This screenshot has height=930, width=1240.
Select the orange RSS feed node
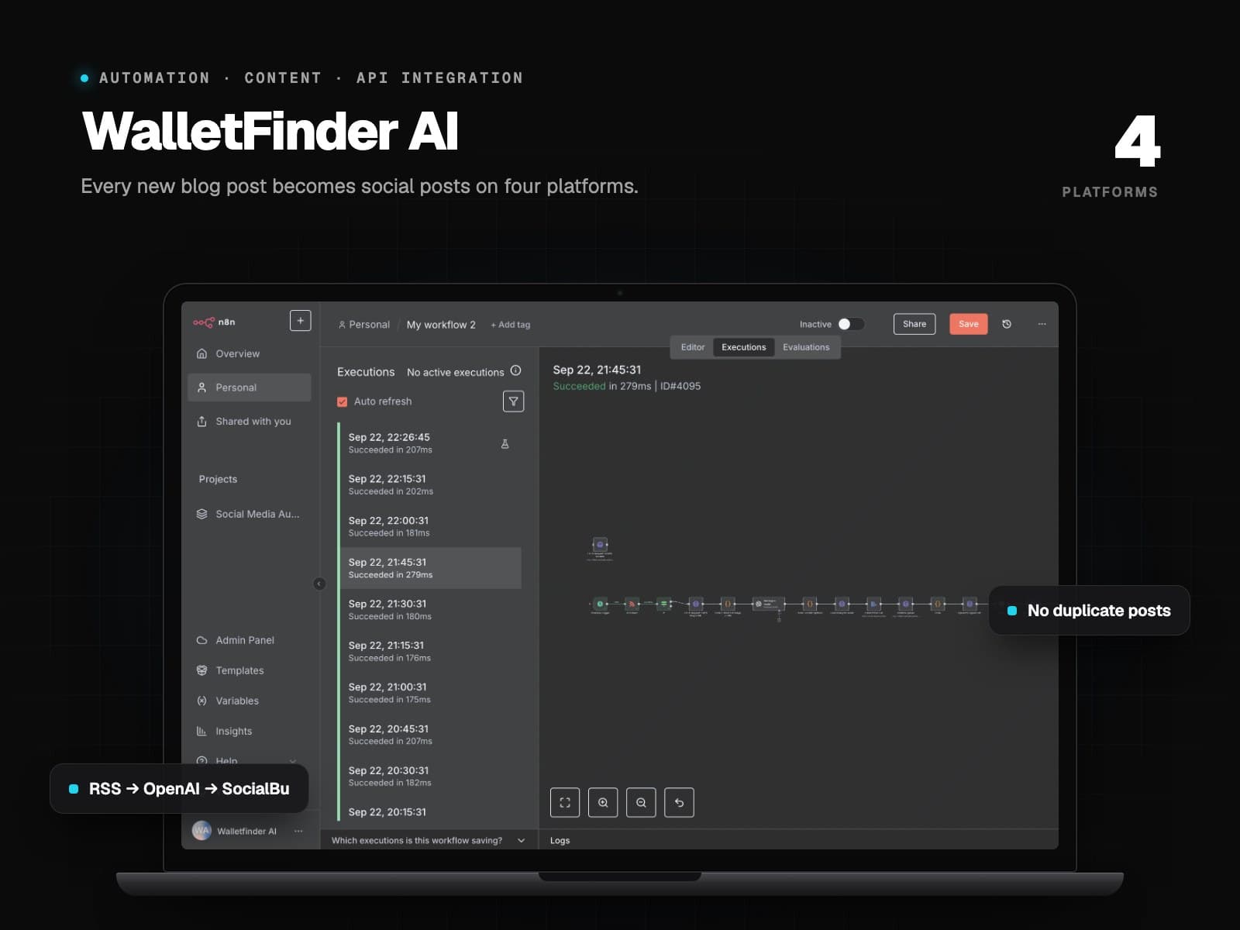tap(632, 604)
